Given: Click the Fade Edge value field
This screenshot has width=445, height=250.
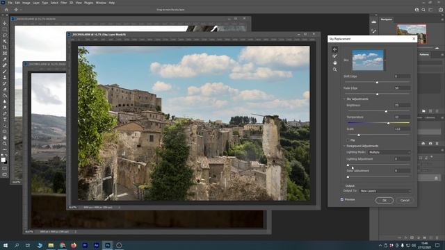Looking at the screenshot, I should [402, 88].
